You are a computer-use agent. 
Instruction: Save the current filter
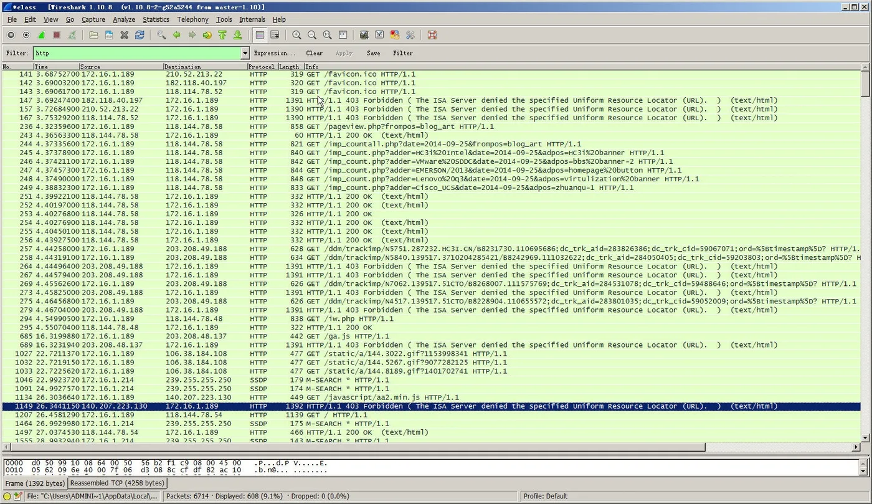(x=373, y=54)
